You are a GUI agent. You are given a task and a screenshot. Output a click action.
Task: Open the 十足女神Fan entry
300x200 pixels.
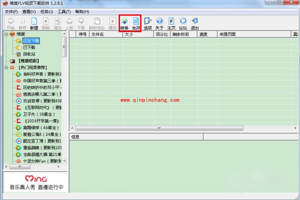click(x=42, y=161)
